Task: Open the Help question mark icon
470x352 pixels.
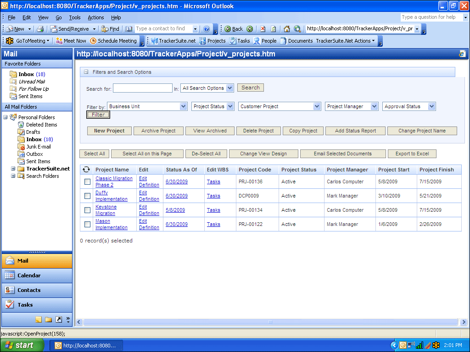Action: [x=207, y=29]
